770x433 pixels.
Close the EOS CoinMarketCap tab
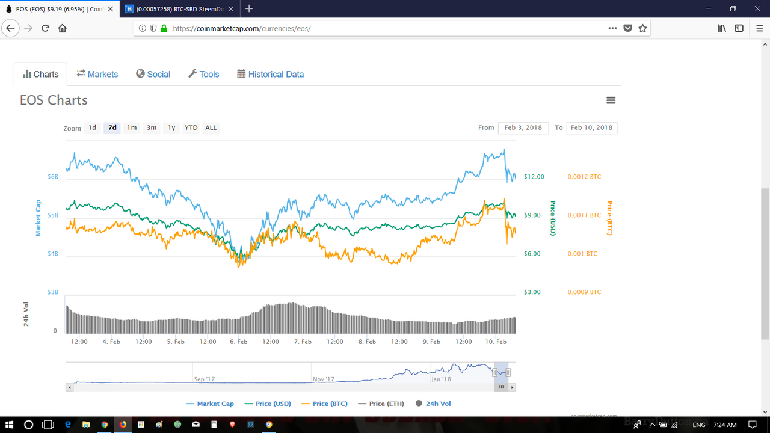[110, 9]
